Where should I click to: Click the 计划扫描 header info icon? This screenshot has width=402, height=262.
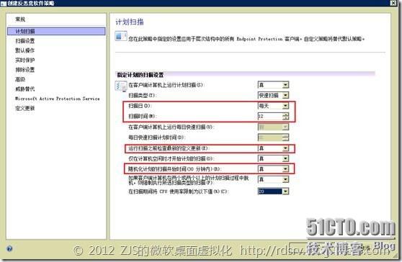coord(121,36)
